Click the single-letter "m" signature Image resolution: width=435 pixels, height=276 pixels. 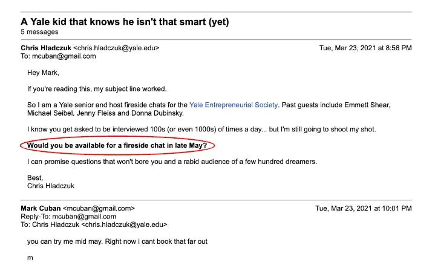[30, 257]
